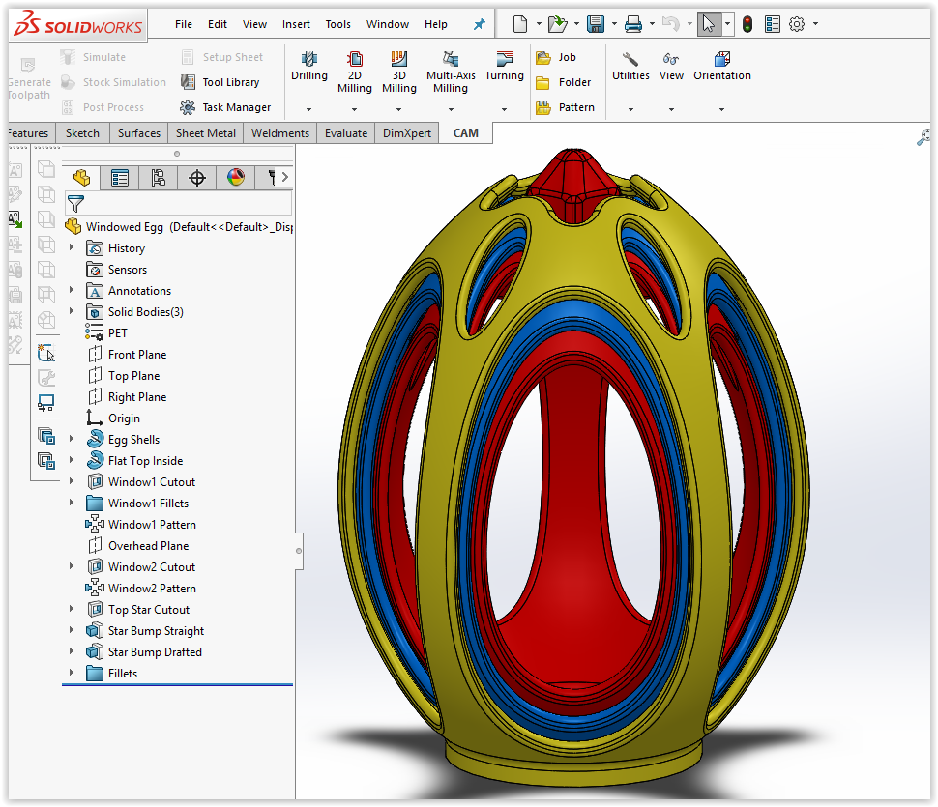The height and width of the screenshot is (807, 938).
Task: Switch to the Sheet Metal tab
Action: pyautogui.click(x=205, y=133)
